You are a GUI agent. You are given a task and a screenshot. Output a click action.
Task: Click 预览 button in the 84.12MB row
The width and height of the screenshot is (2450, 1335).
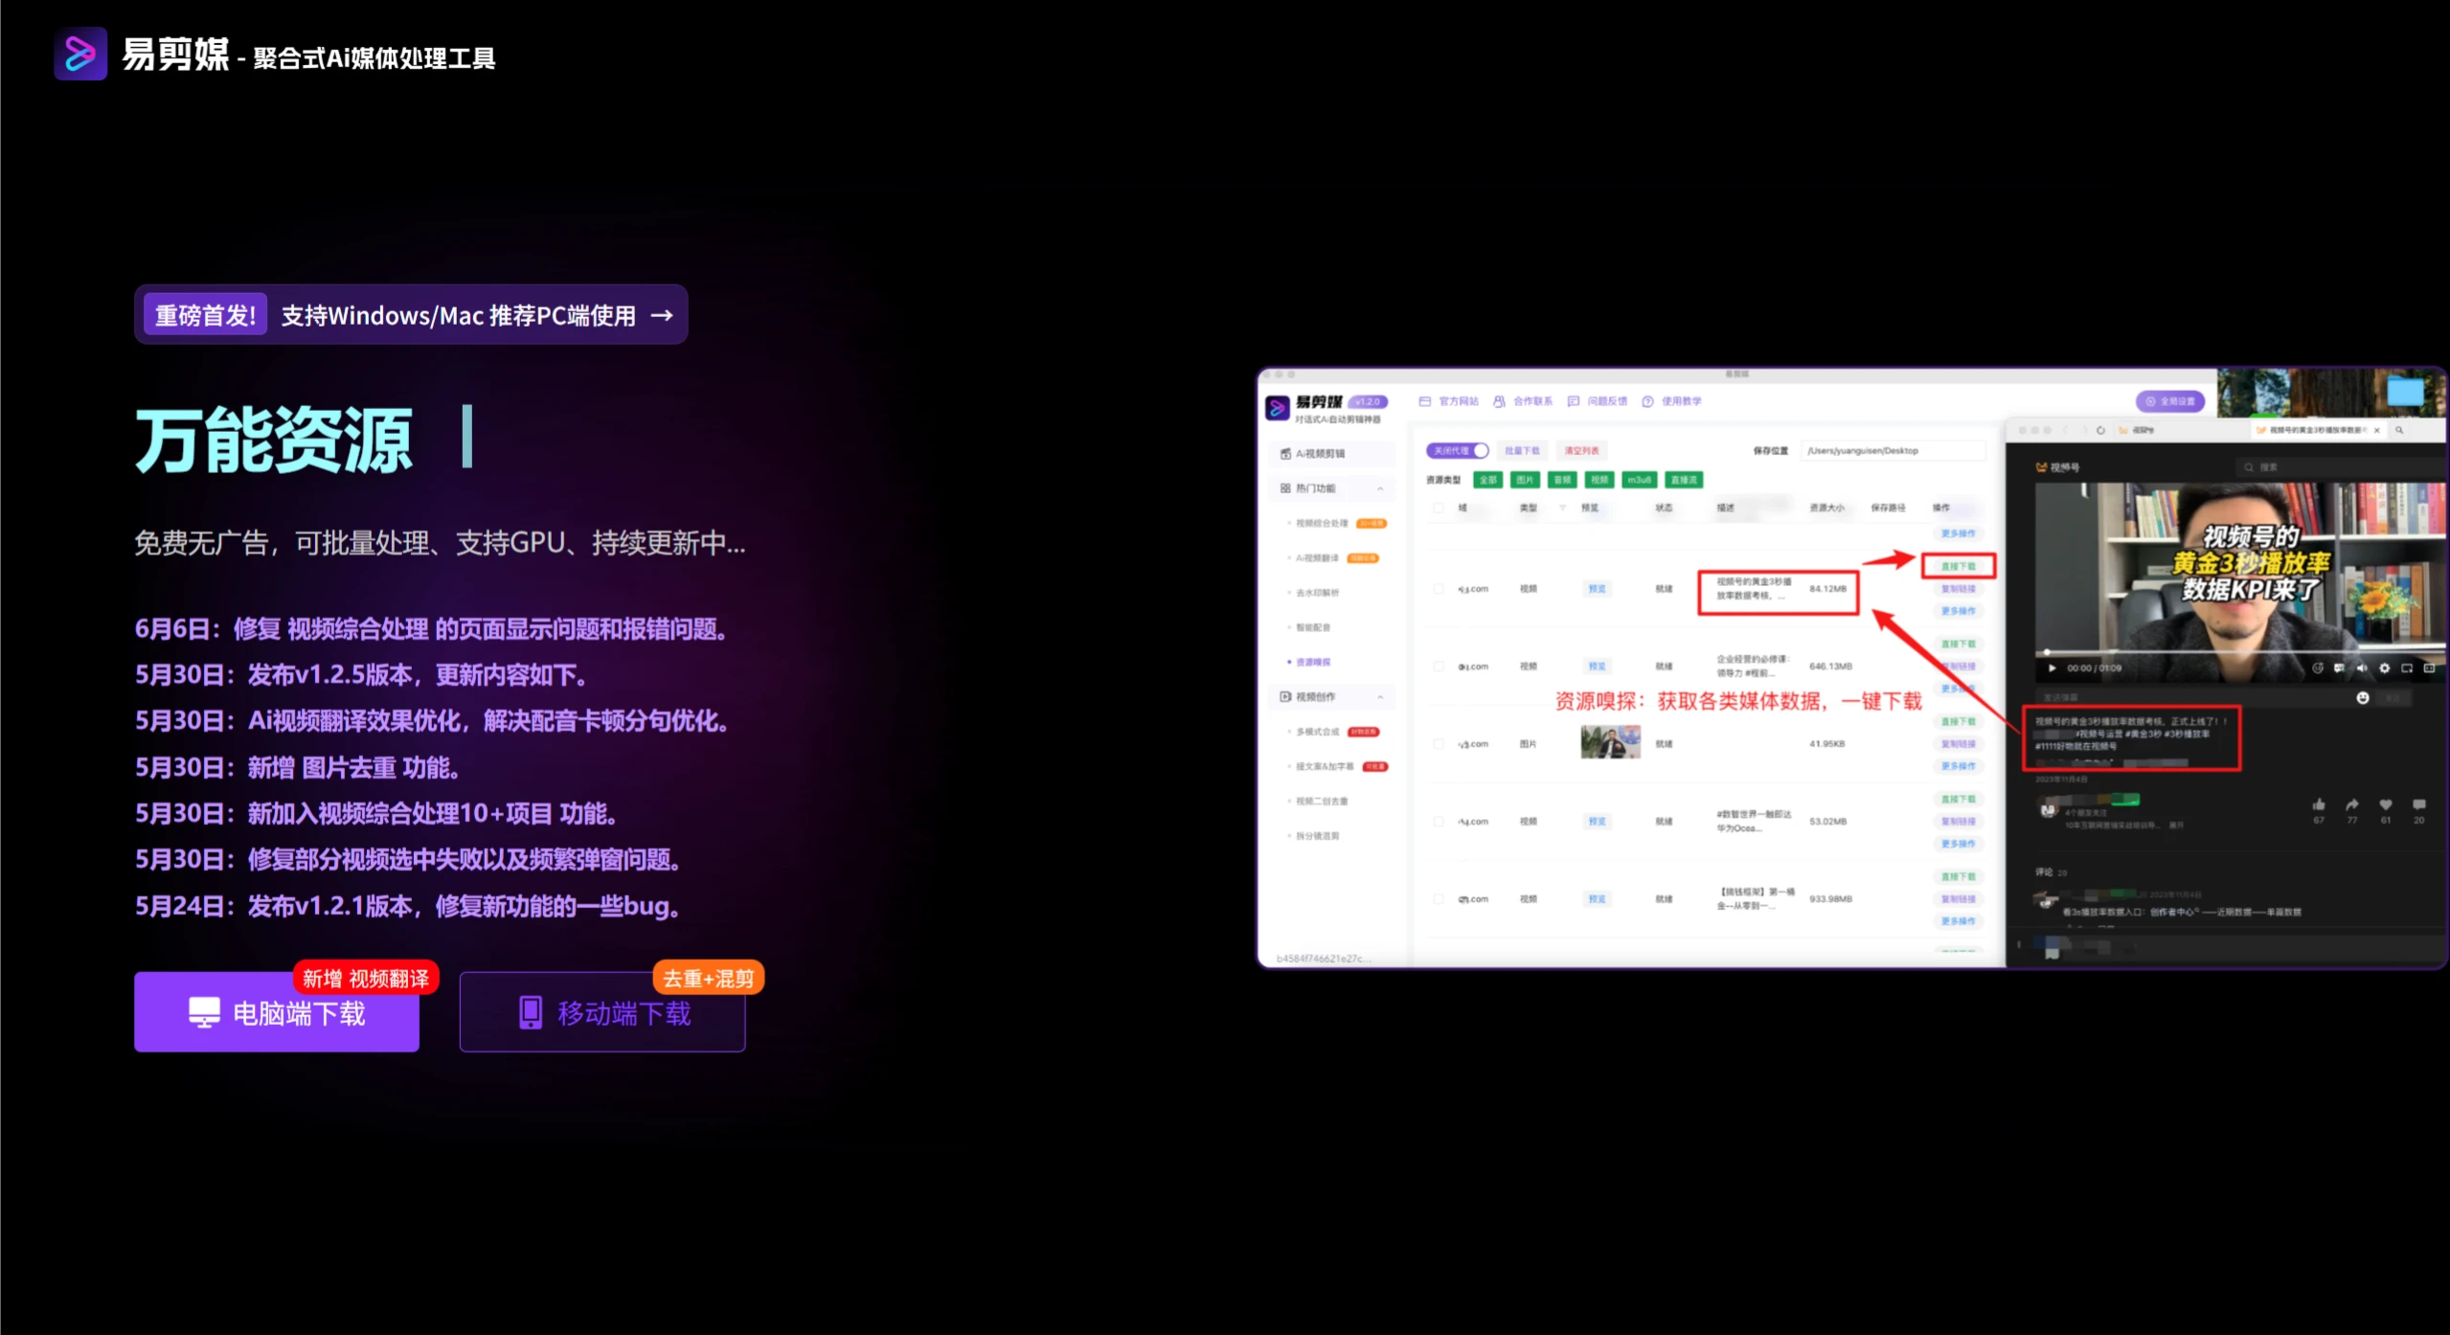[1597, 589]
